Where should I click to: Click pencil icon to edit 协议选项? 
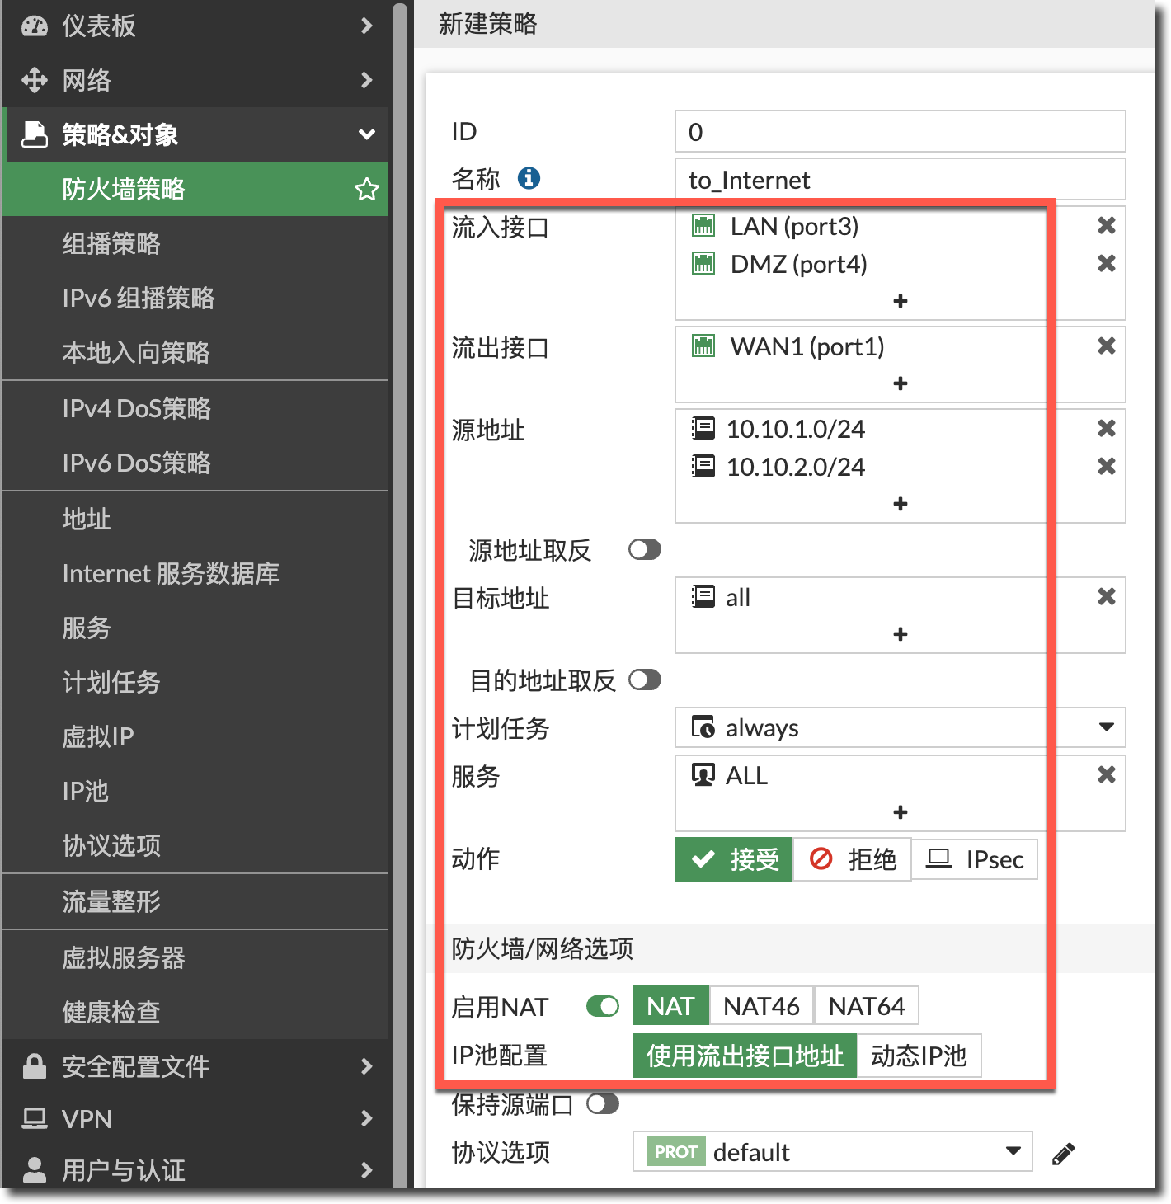coord(1063,1154)
